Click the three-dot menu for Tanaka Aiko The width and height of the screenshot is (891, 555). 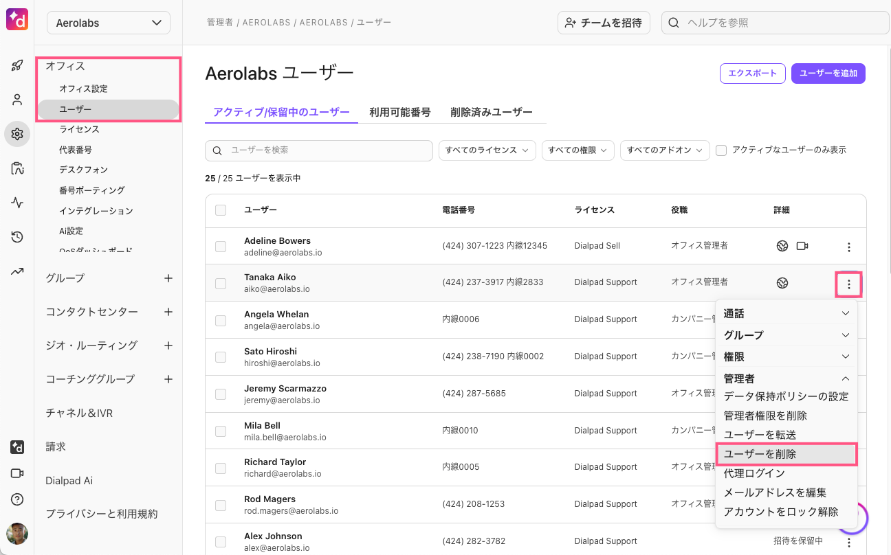point(849,284)
